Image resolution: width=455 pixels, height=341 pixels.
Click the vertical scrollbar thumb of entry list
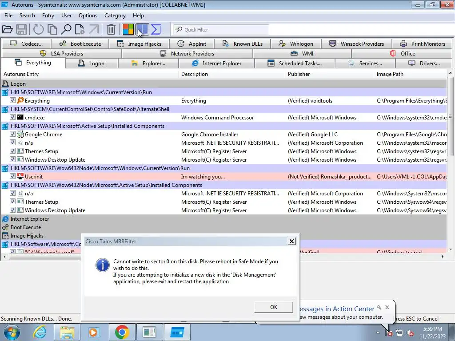450,116
